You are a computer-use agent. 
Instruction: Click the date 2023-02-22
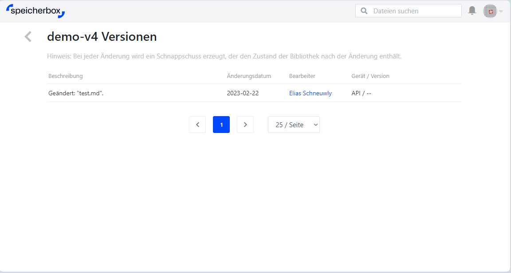pos(243,94)
